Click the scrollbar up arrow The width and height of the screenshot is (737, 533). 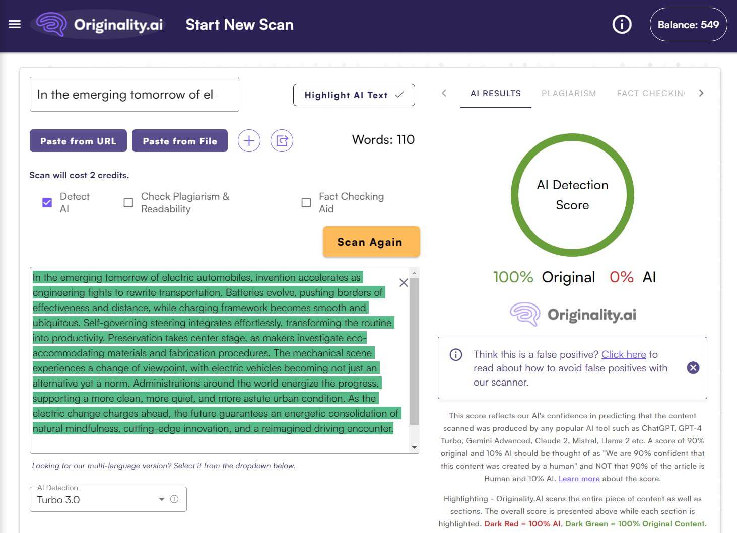(415, 273)
